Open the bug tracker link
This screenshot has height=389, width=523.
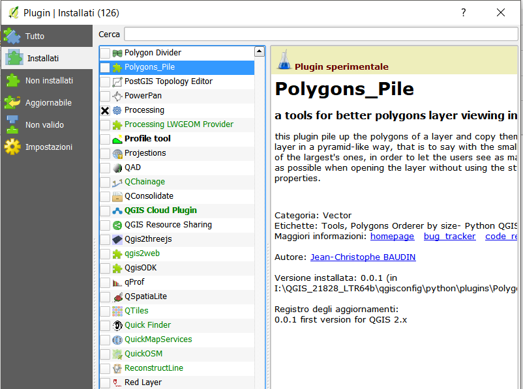[449, 236]
